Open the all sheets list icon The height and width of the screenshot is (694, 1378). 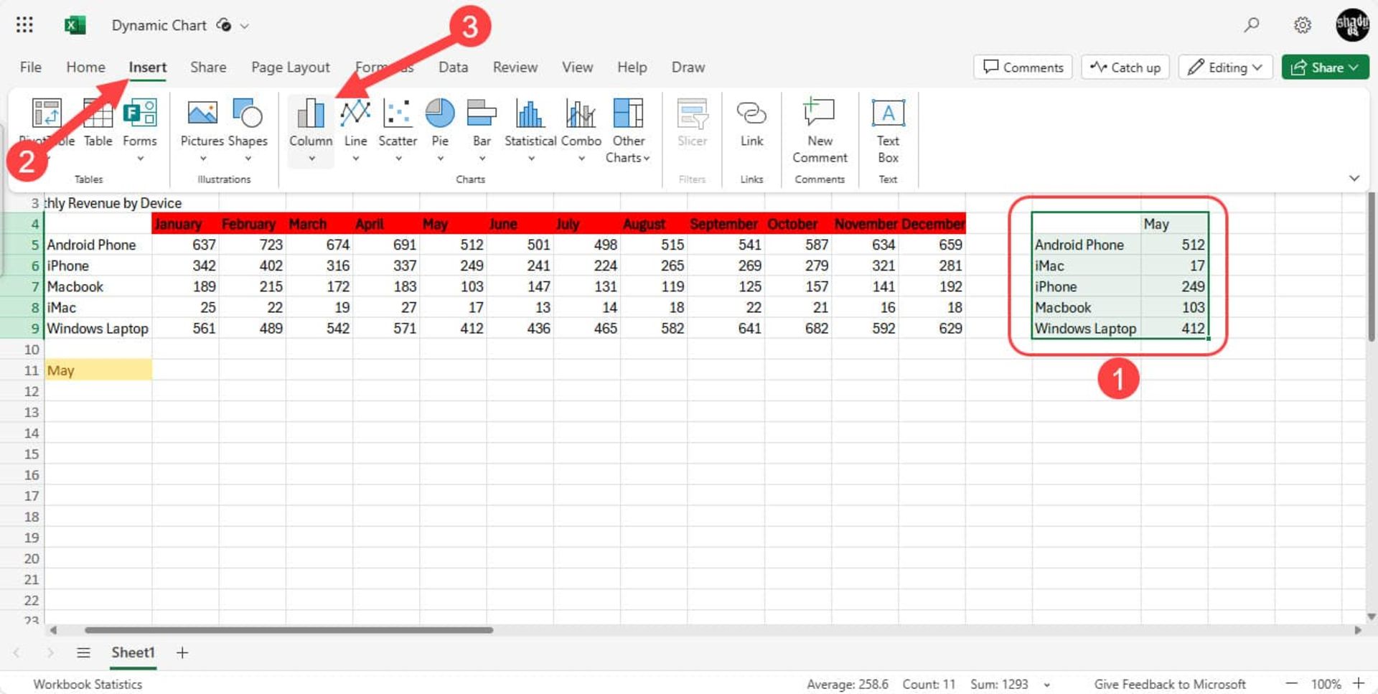pos(83,652)
